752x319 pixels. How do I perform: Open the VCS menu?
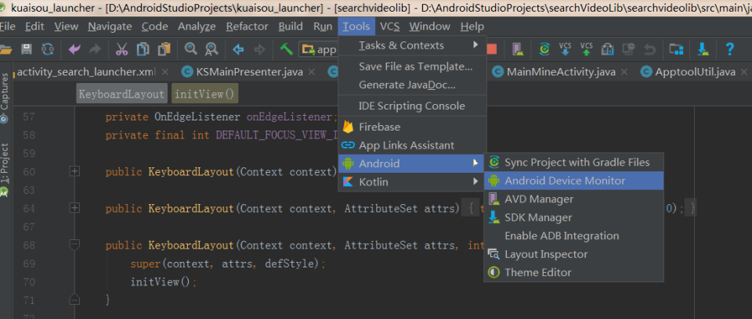[390, 27]
